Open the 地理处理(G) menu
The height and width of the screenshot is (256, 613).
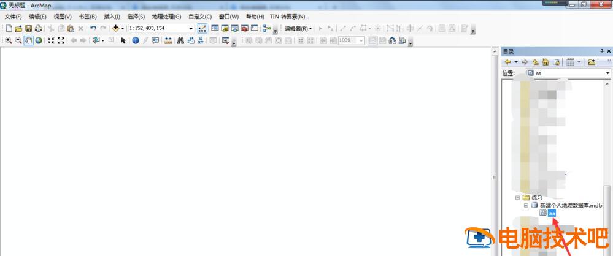166,17
